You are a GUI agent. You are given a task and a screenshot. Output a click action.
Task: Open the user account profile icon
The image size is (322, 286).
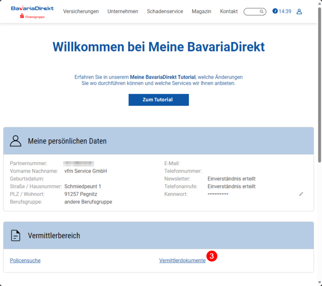pyautogui.click(x=299, y=11)
